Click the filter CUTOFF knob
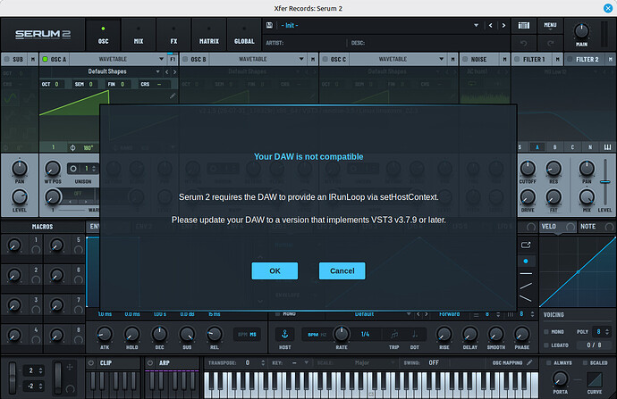This screenshot has width=617, height=399. 528,168
